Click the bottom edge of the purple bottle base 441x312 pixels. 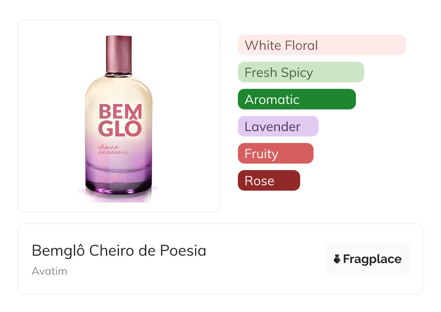118,191
